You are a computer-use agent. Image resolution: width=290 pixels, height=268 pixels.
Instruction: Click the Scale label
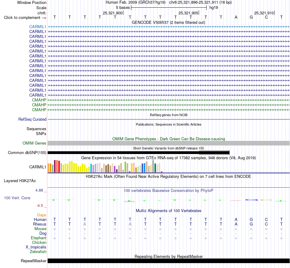pos(41,8)
